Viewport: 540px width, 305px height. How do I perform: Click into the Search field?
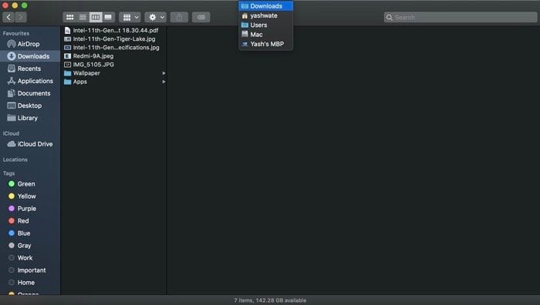pos(461,17)
